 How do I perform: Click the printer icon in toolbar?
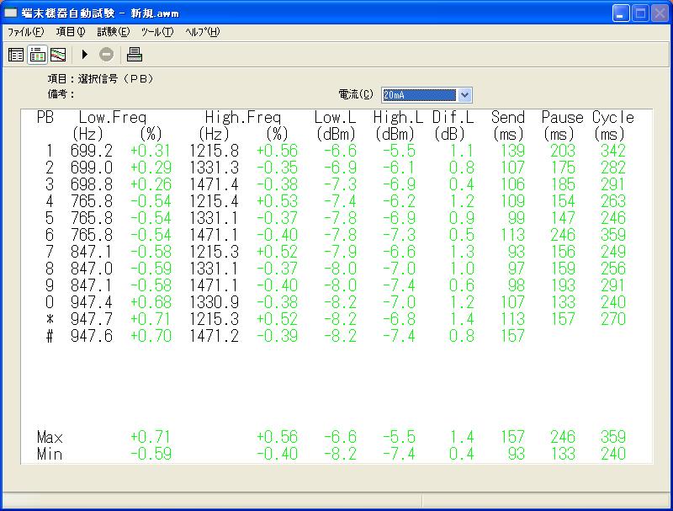(x=135, y=55)
